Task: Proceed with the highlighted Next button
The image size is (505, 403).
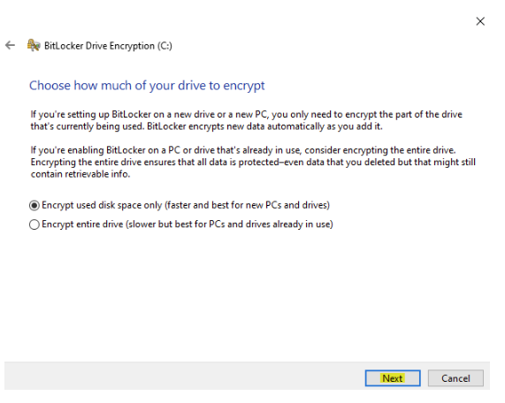Action: coord(393,378)
